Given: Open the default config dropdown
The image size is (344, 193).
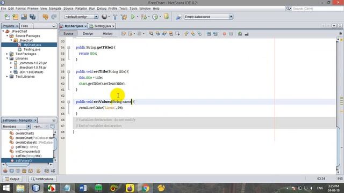Looking at the screenshot, I should click(x=81, y=17).
